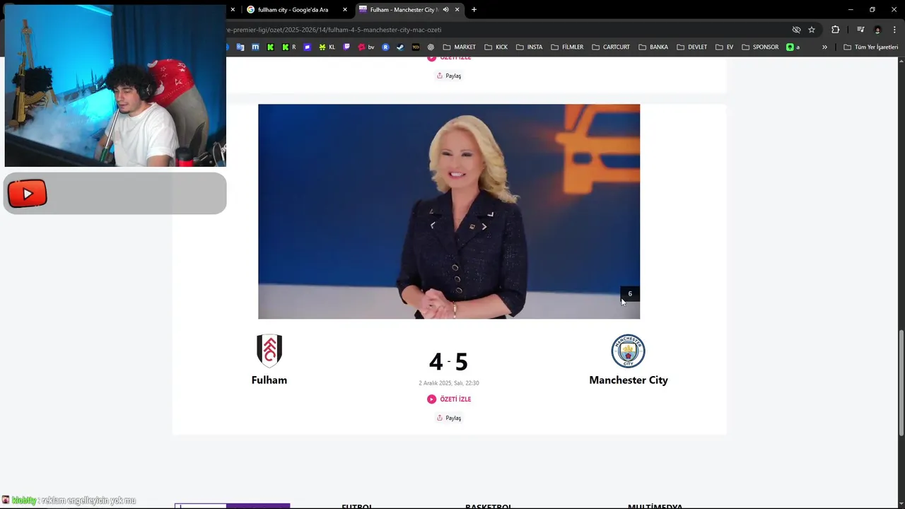Open the media control icon in toolbar
Viewport: 905px width, 509px height.
tap(860, 30)
